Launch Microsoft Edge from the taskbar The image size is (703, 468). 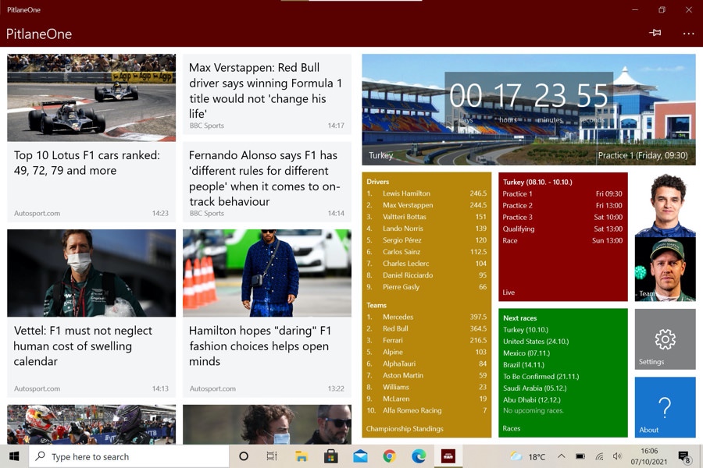coord(419,456)
